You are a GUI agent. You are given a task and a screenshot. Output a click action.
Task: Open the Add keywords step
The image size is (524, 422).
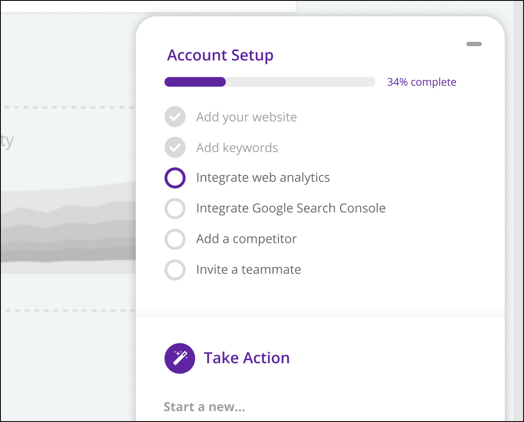(x=237, y=148)
